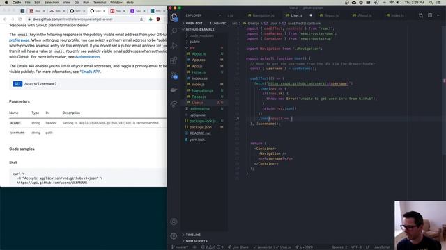Open Spotlight search in macOS menu bar
This screenshot has width=446, height=250.
point(431,3)
